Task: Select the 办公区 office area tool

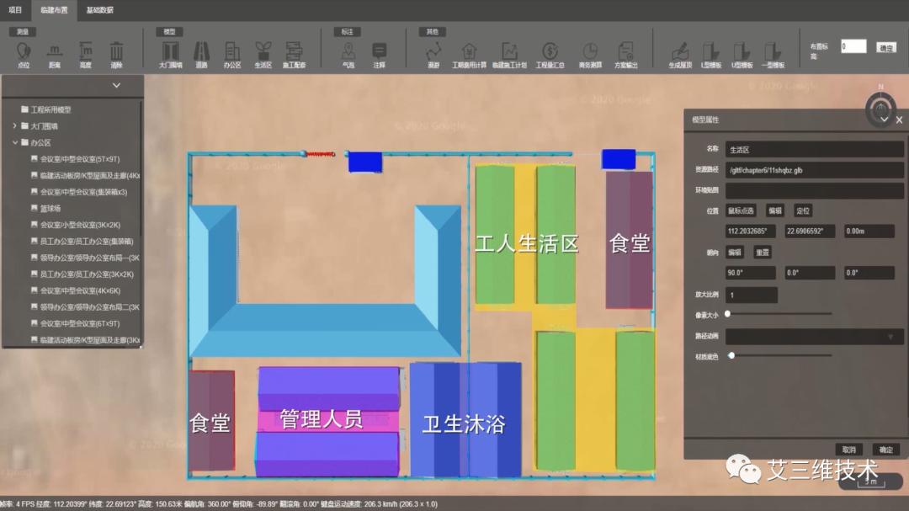Action: (232, 51)
